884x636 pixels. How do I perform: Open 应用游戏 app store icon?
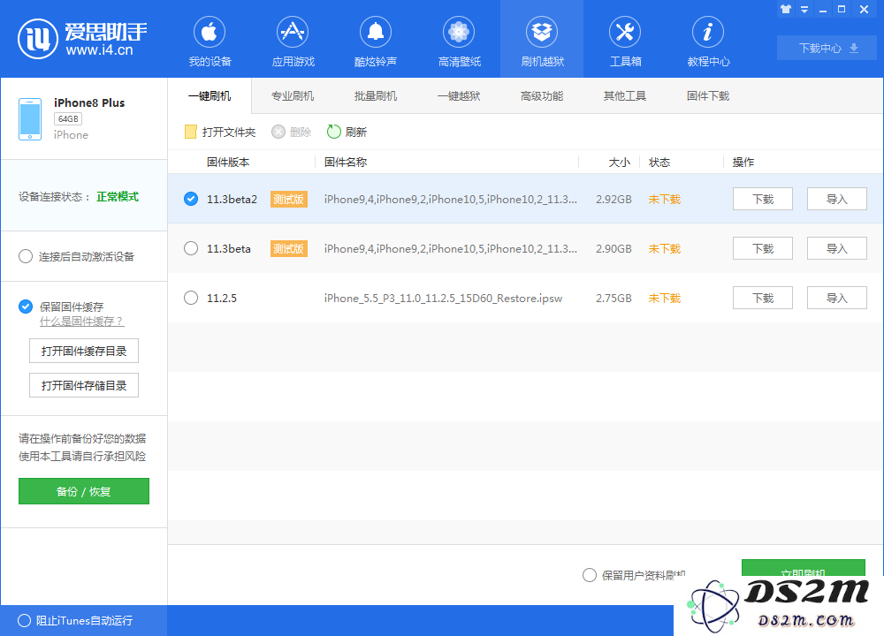click(293, 32)
